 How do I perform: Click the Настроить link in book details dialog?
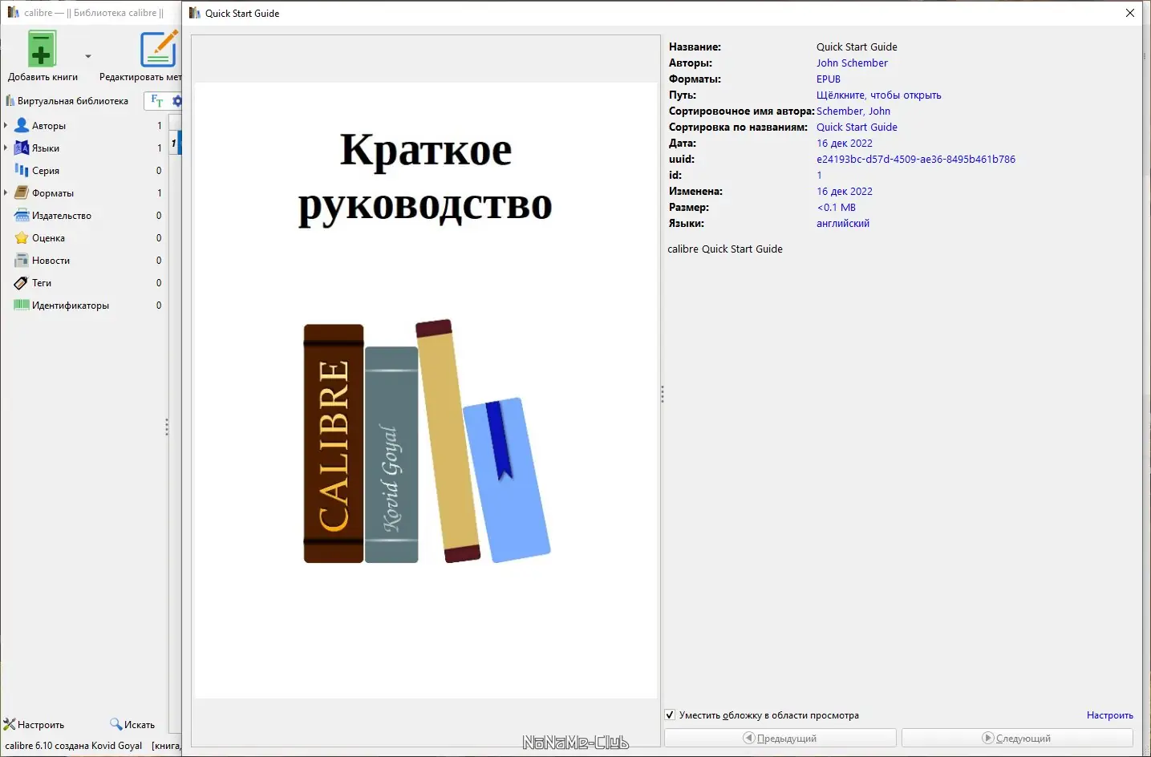click(1110, 714)
